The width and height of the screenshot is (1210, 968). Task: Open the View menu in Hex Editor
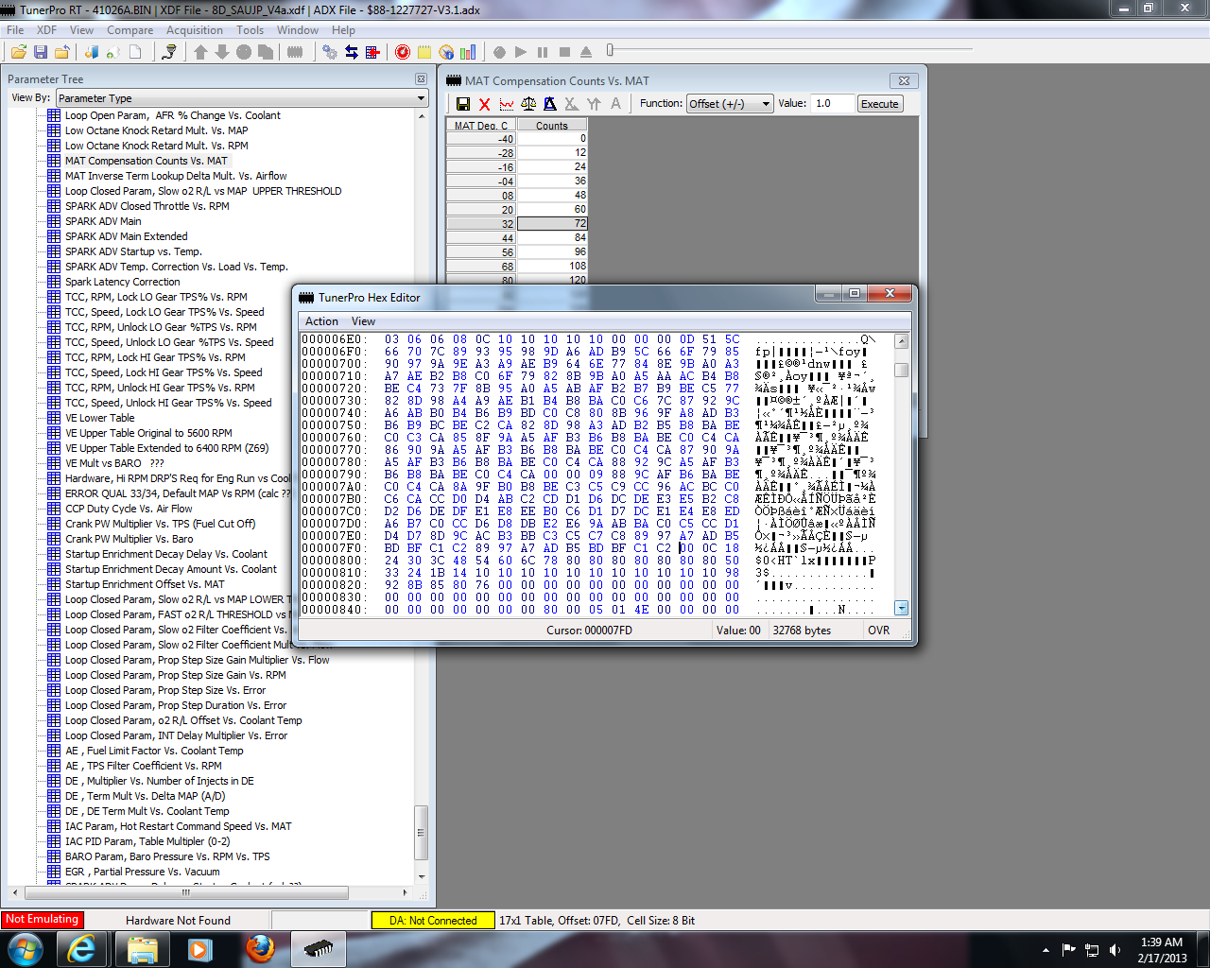pyautogui.click(x=363, y=321)
